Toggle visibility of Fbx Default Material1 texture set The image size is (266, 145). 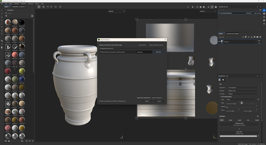219,13
